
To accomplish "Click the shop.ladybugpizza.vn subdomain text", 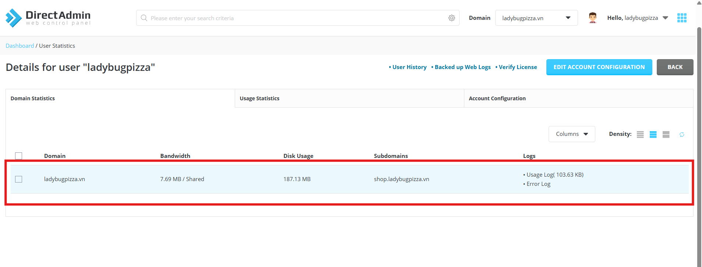I will click(x=401, y=179).
